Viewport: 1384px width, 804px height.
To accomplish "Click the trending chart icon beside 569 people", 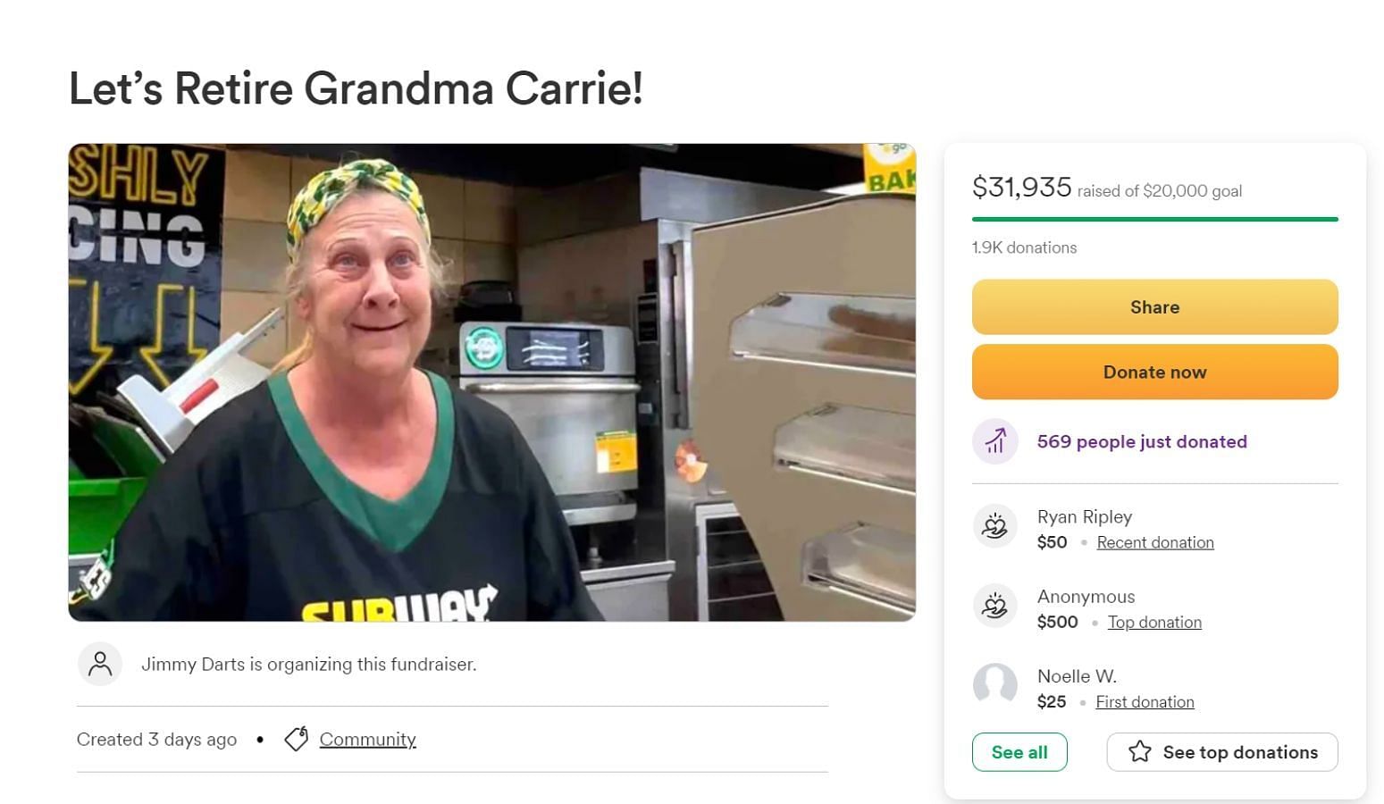I will [995, 441].
